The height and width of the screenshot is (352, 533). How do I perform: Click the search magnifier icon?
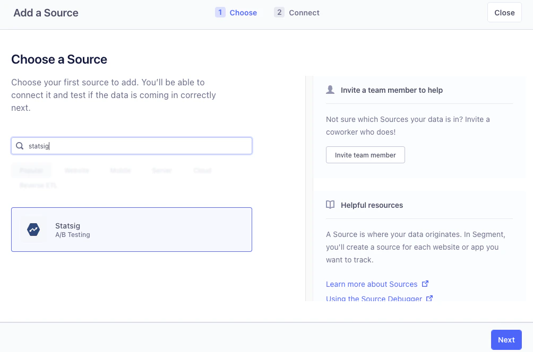[x=20, y=146]
